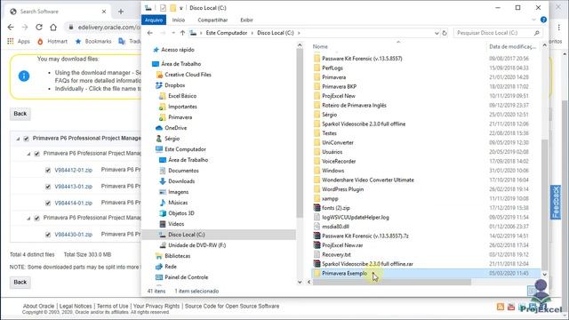Image resolution: width=569 pixels, height=320 pixels.
Task: Open the address bar history dropdown arrow
Action: [x=437, y=33]
